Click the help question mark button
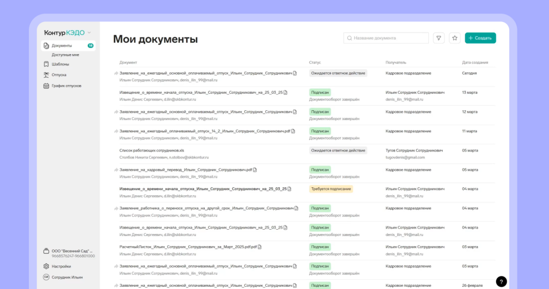The image size is (549, 289). tap(501, 282)
